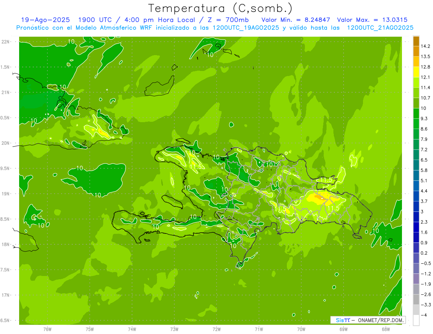Click the '2.3' legend value
The width and height of the screenshot is (433, 334).
[424, 222]
